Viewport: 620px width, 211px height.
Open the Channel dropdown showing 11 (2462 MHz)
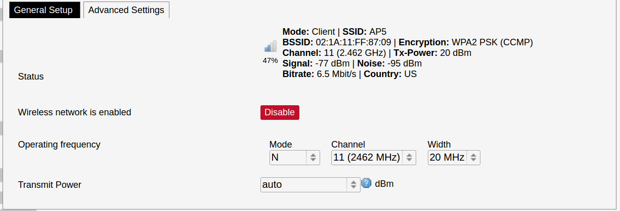374,158
